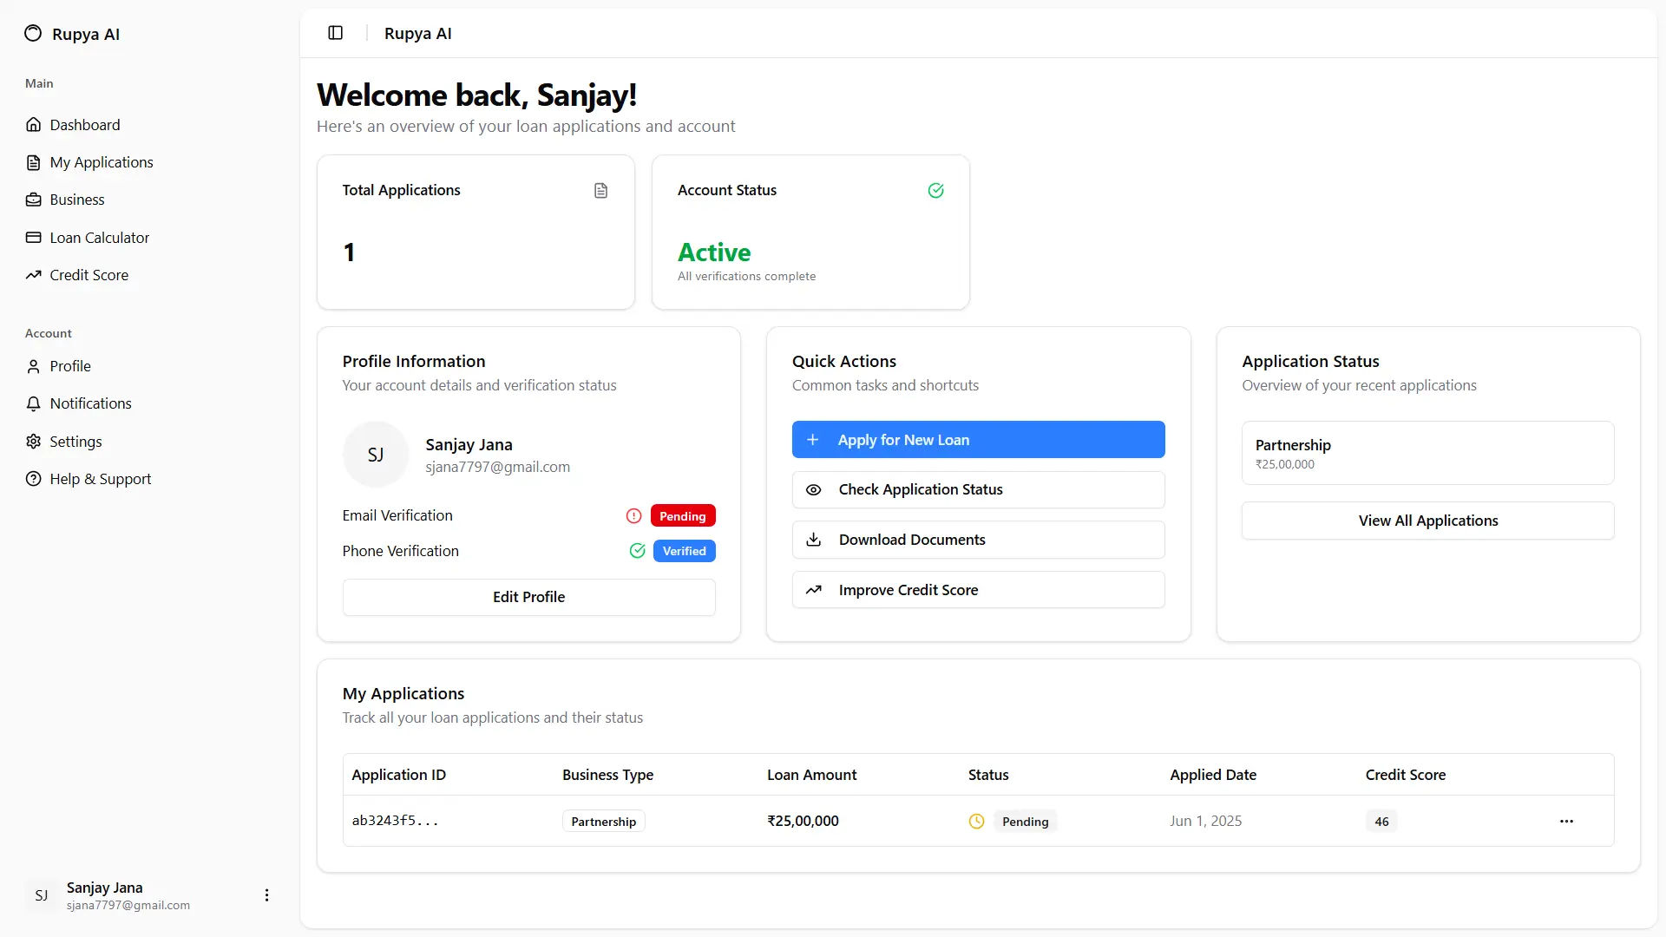
Task: Click the document icon on Total Applications card
Action: [x=600, y=190]
